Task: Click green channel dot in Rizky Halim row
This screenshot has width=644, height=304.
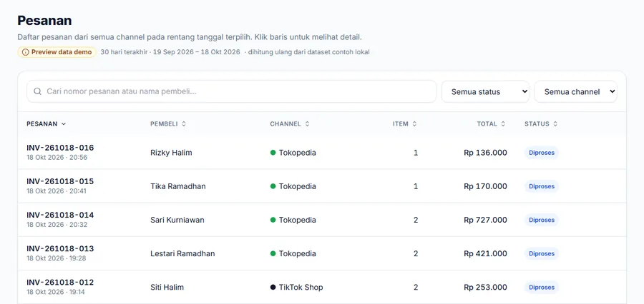Action: 273,153
